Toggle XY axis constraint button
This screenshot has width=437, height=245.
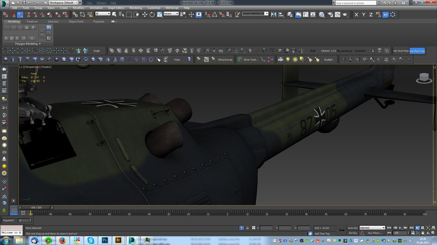[385, 14]
